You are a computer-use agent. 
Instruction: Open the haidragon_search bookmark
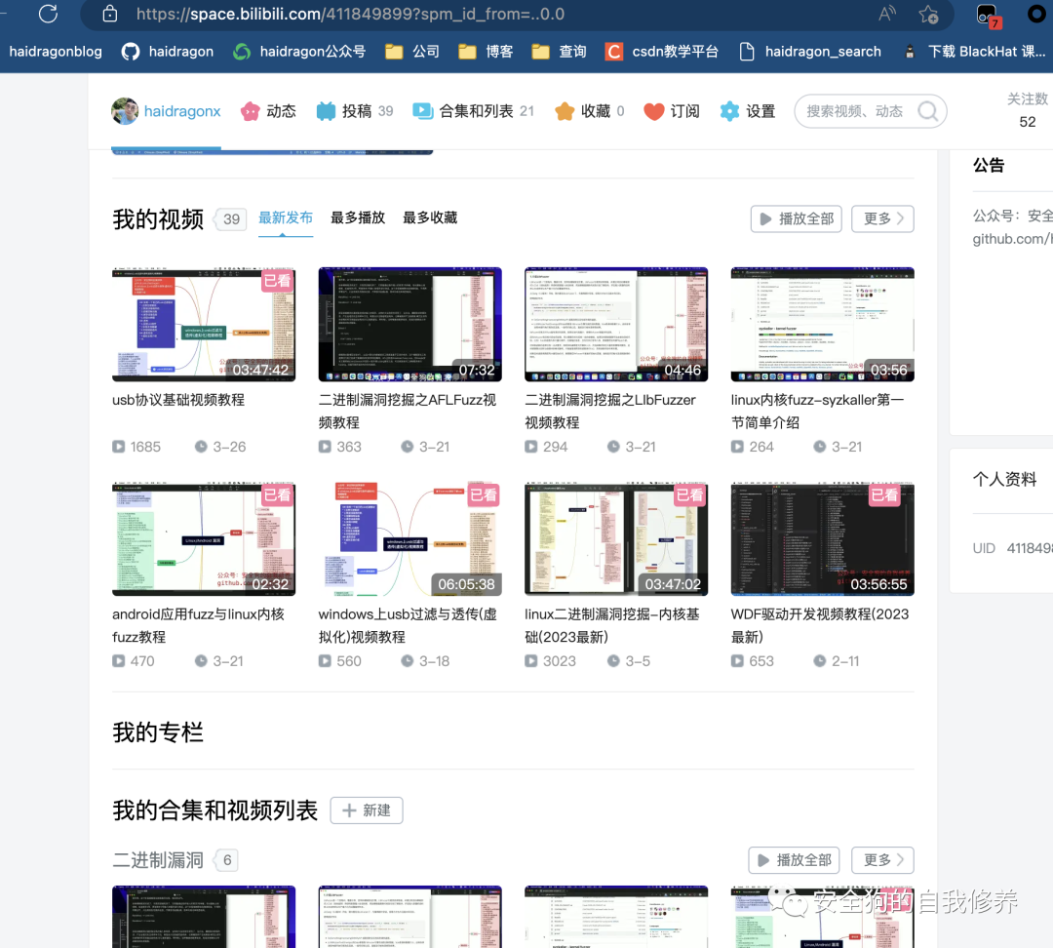[x=810, y=52]
